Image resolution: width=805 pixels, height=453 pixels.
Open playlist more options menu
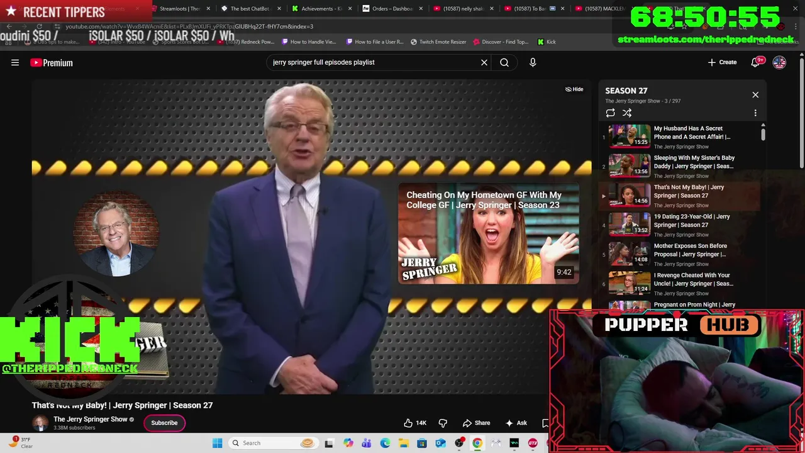pos(755,113)
